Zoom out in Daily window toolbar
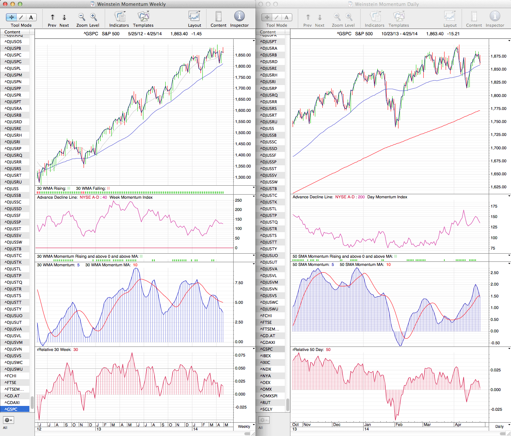The width and height of the screenshot is (511, 436). [337, 17]
